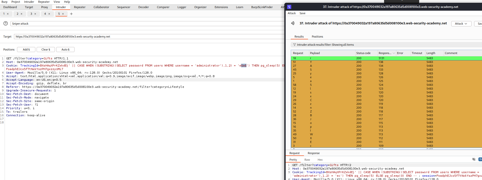482x180 pixels.
Task: Sort results by Error column
Action: click(x=403, y=53)
